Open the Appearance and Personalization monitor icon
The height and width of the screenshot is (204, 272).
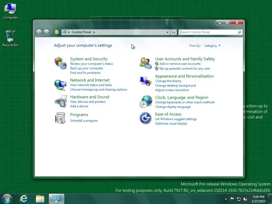(146, 81)
